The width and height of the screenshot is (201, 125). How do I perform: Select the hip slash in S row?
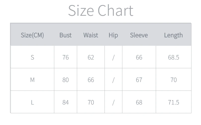[x=113, y=57]
